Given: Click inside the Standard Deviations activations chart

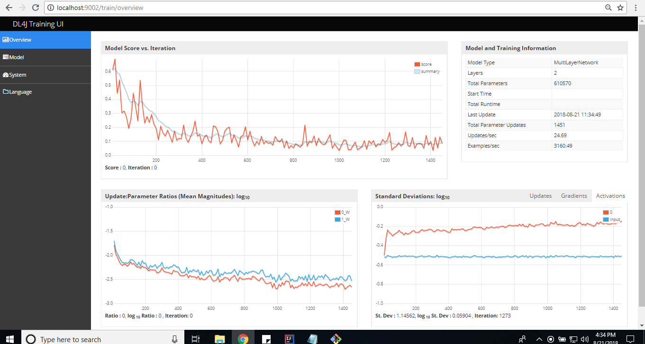Looking at the screenshot, I should click(502, 255).
